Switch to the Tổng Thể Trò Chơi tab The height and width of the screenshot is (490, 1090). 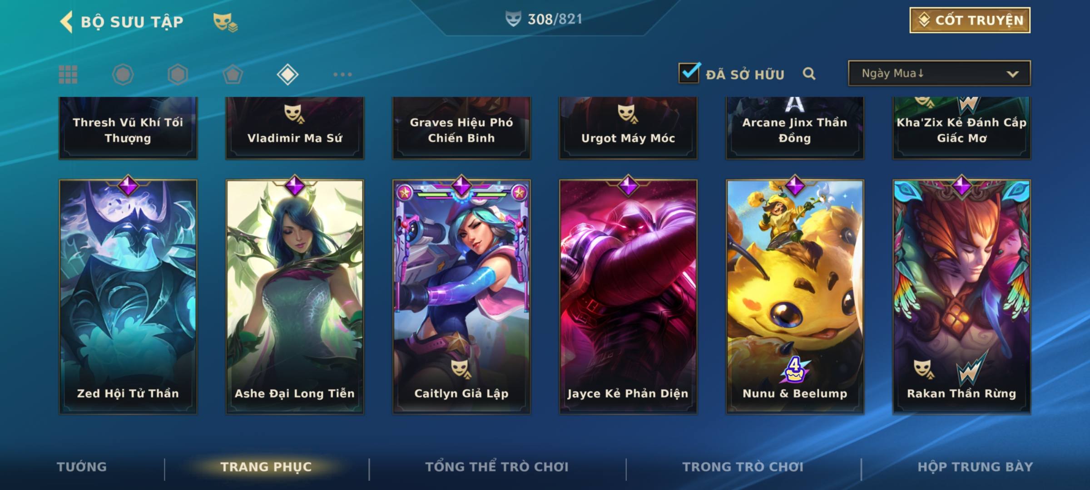496,467
